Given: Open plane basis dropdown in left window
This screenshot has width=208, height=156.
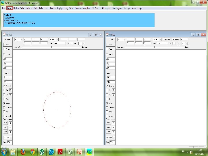Looking at the screenshot, I should click(22, 40).
